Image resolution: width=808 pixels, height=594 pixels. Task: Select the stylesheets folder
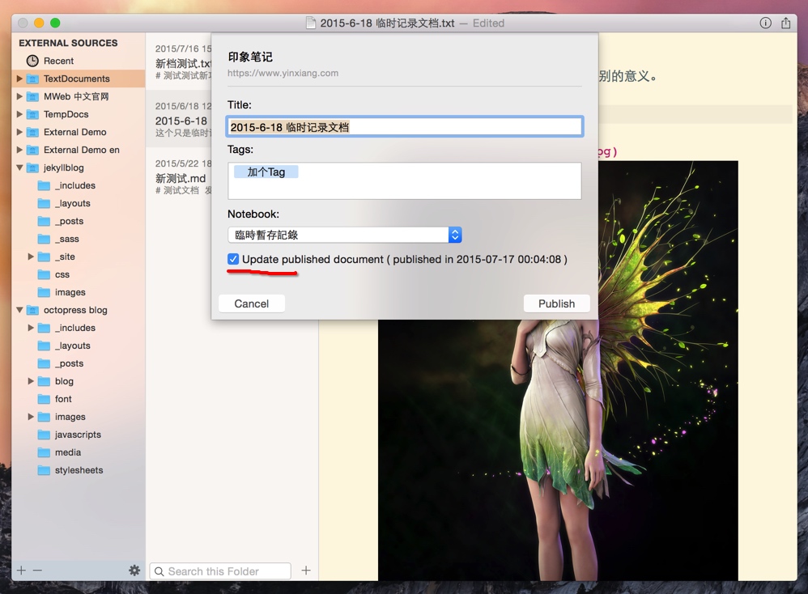79,470
